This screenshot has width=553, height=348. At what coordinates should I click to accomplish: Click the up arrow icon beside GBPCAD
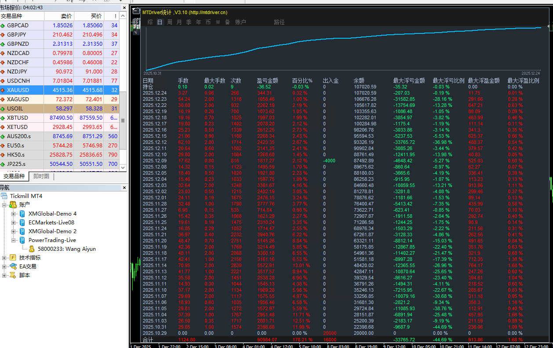[3, 26]
